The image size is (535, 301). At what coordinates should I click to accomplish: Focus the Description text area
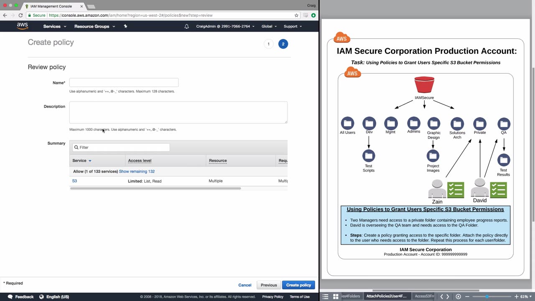178,112
